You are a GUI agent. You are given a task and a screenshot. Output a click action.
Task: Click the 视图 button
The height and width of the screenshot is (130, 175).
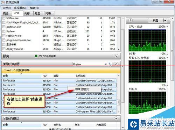pos(156,21)
